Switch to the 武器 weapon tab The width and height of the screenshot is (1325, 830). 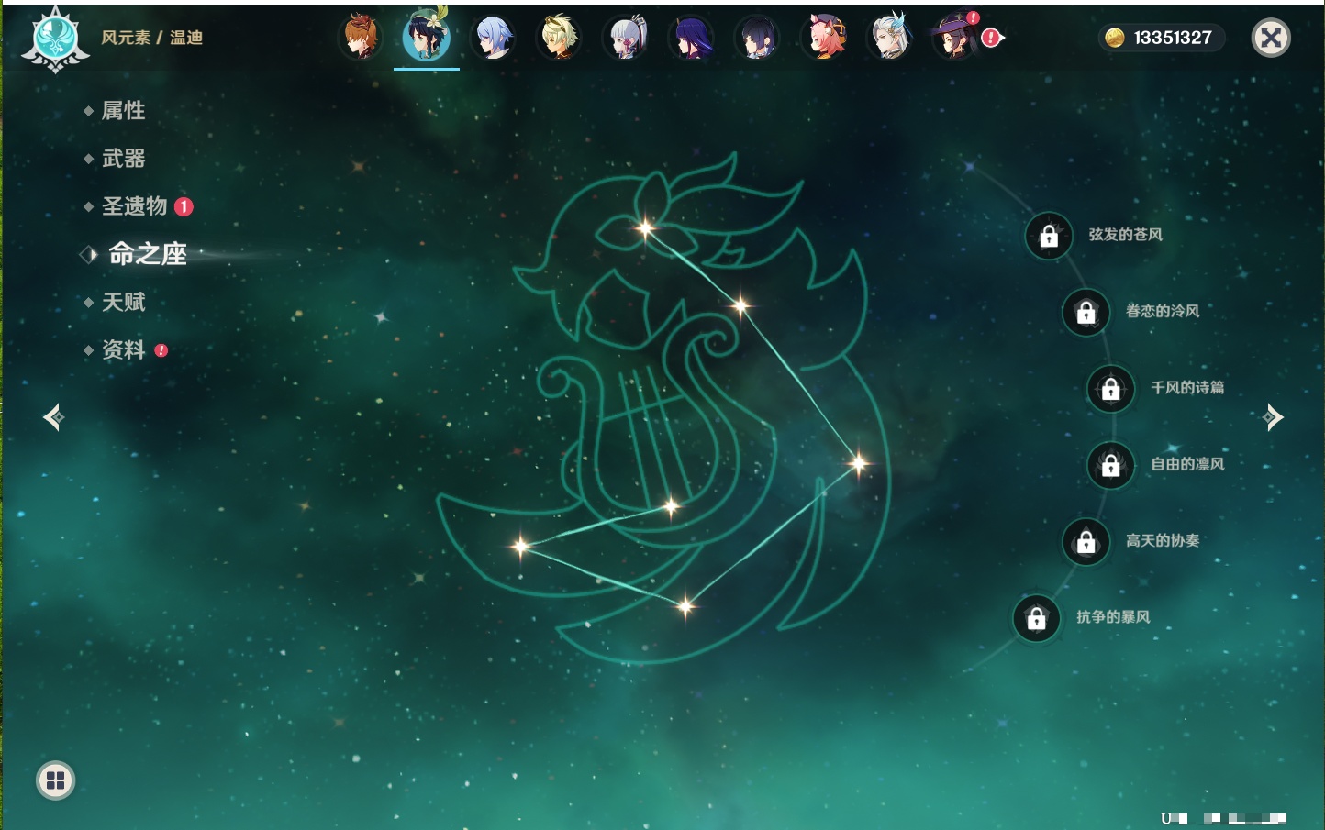point(123,159)
